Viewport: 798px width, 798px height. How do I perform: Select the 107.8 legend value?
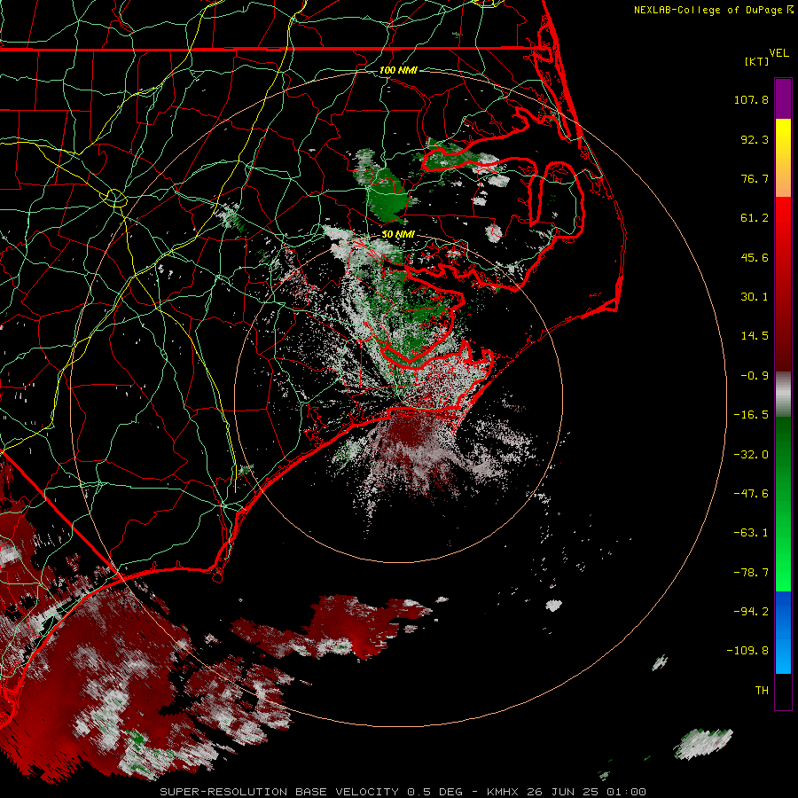pyautogui.click(x=751, y=99)
